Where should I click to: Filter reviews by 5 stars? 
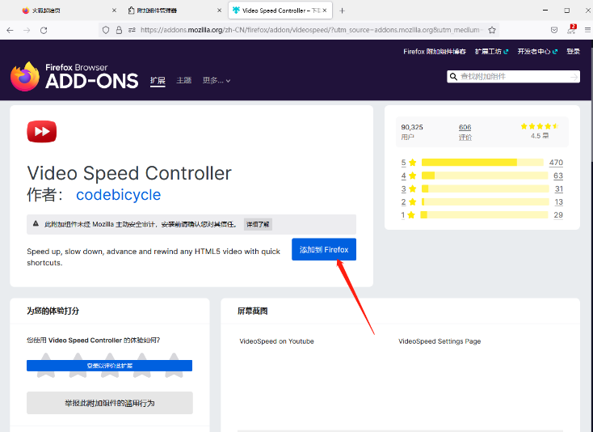(x=409, y=163)
